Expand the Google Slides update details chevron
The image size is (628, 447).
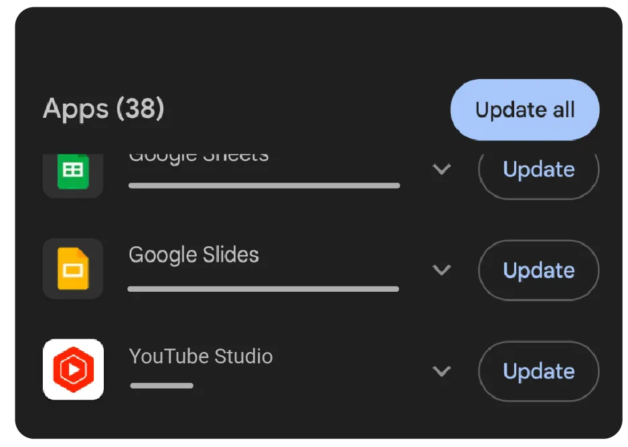441,270
